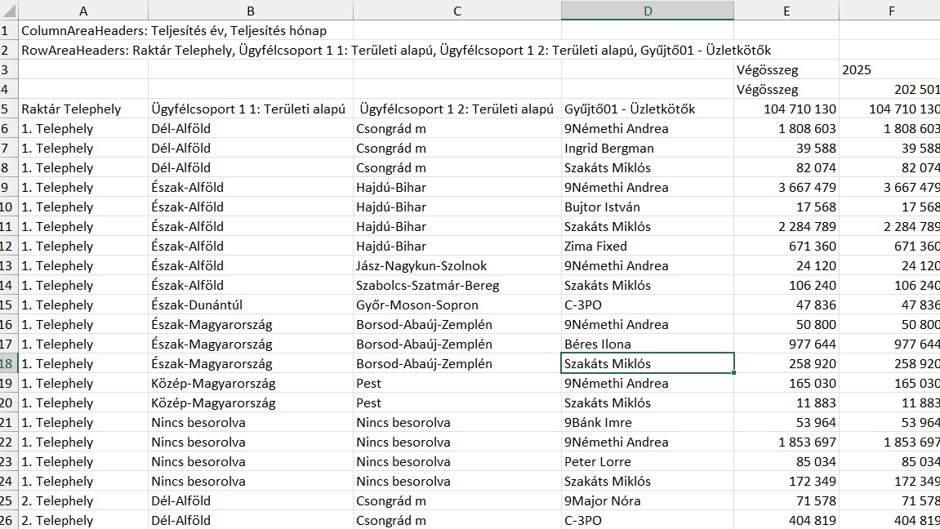Select column D header
The image size is (940, 529).
pyautogui.click(x=647, y=11)
